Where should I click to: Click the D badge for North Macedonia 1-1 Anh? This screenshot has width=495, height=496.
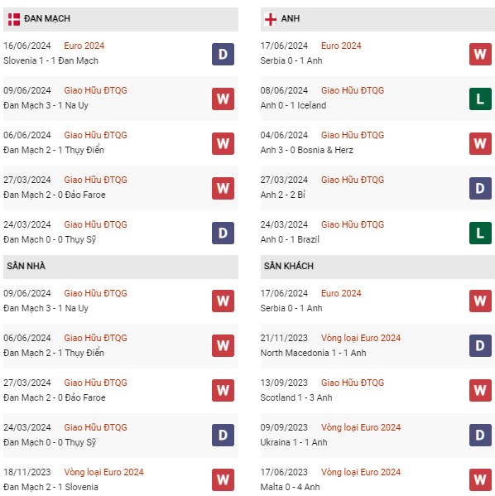tap(480, 346)
